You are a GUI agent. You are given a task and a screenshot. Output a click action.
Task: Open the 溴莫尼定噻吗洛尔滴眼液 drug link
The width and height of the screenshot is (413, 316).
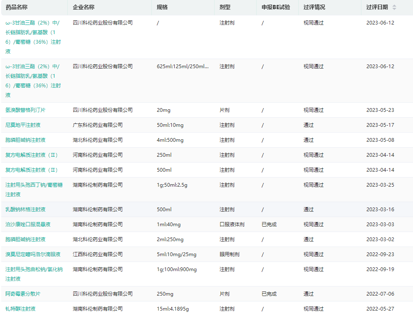(x=33, y=254)
